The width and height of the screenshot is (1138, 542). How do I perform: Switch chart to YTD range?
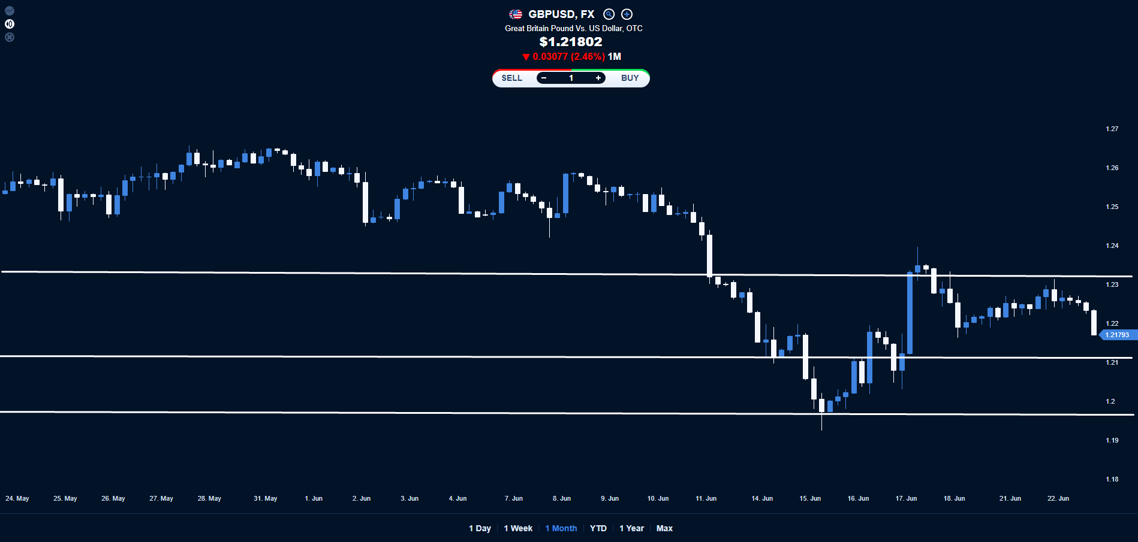tap(598, 528)
